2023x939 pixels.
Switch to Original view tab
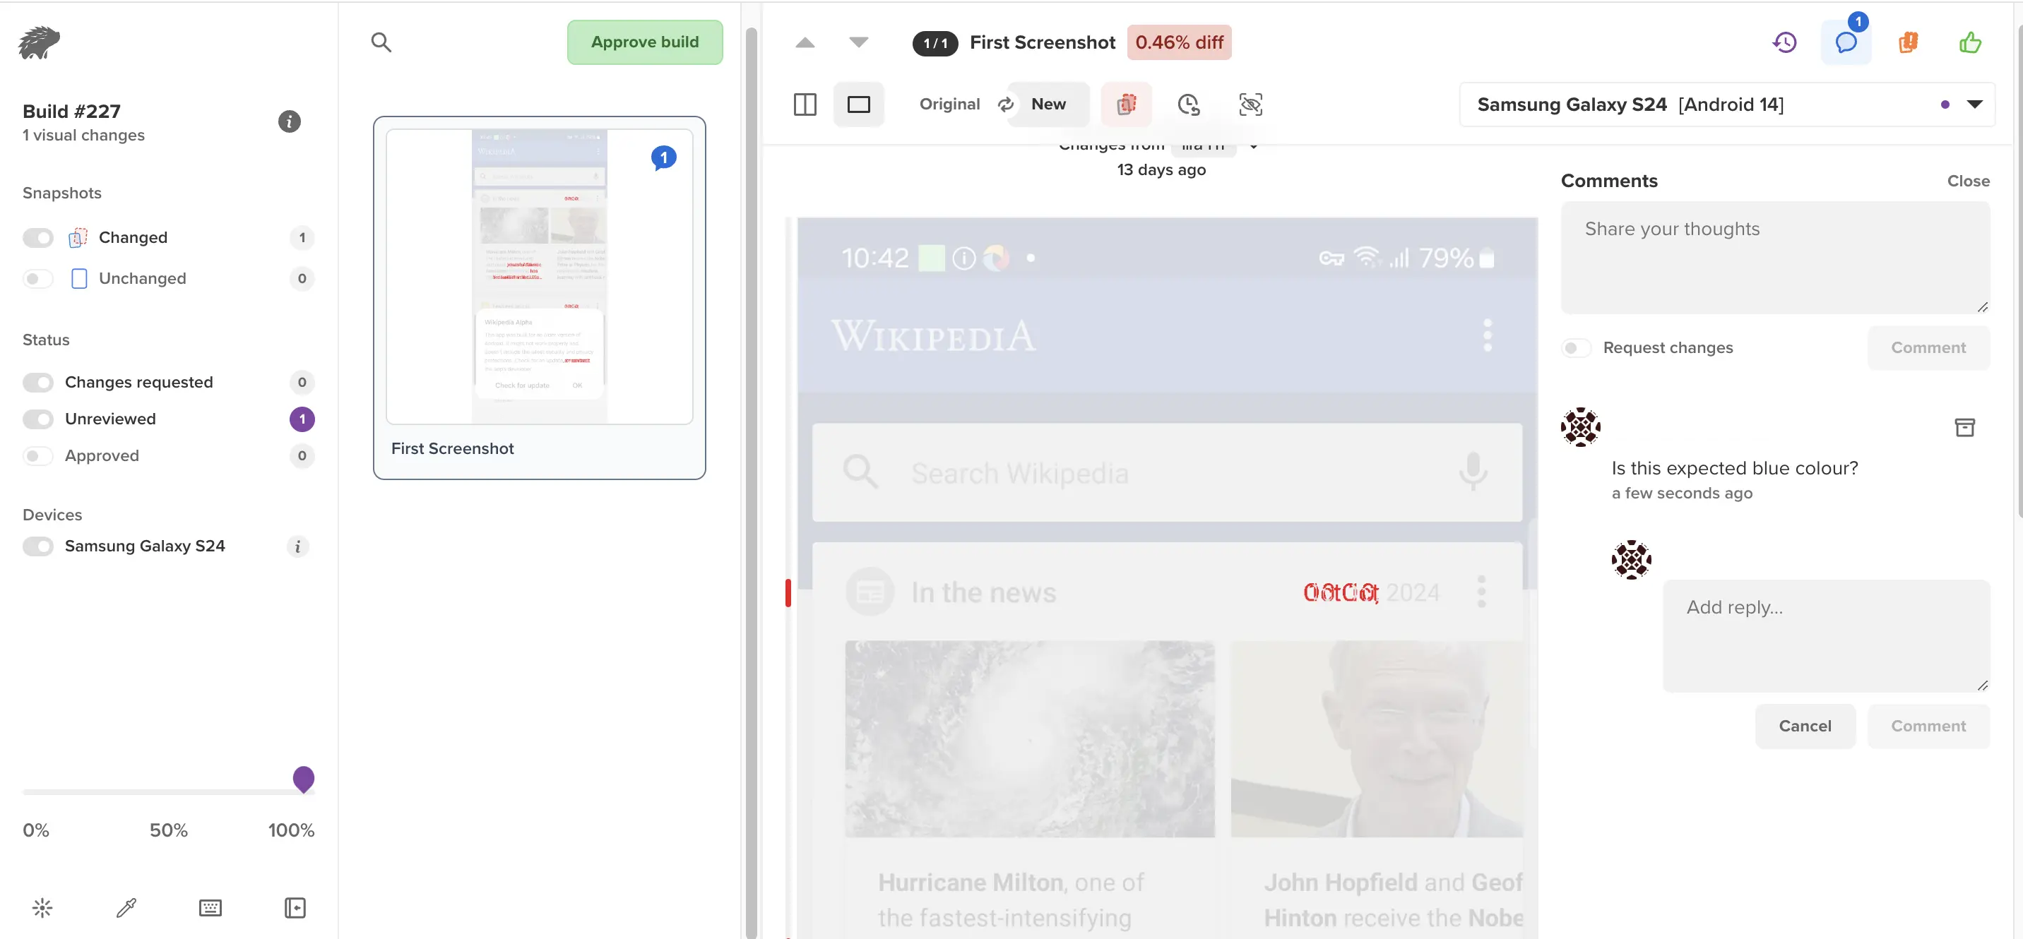point(948,103)
